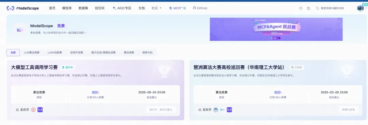The height and width of the screenshot is (125, 368).
Task: Open 数据集 in the top navigation
Action: tap(83, 8)
